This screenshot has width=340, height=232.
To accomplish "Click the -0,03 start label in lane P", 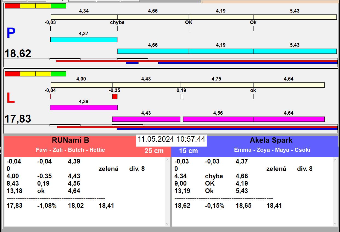I will pyautogui.click(x=50, y=22).
